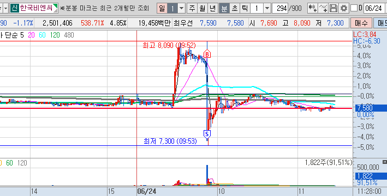Select the 분 (minute) chart period
This screenshot has width=387, height=196.
pyautogui.click(x=224, y=9)
